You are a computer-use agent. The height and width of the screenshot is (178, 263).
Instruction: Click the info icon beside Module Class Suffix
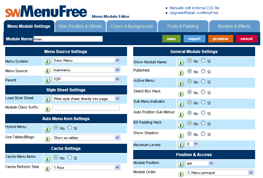click(47, 109)
